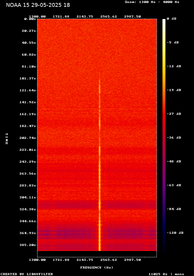This screenshot has width=194, height=276.
Task: Click the time label 364.93s
Action: click(x=28, y=233)
